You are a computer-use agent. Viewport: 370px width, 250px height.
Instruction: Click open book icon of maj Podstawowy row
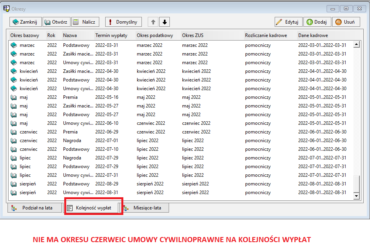[14, 115]
